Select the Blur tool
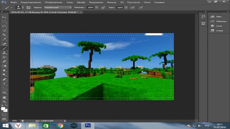Screen dimensions: 230x129 [x=4, y=70]
